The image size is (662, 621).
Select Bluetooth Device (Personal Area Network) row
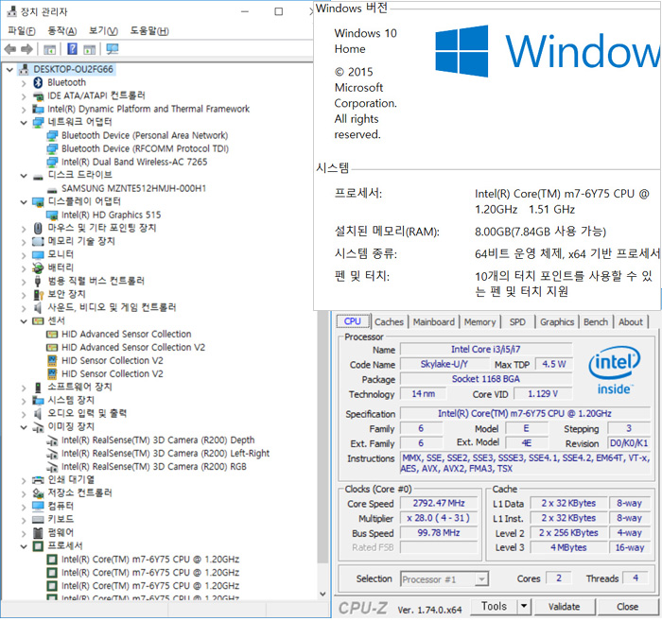pos(145,136)
